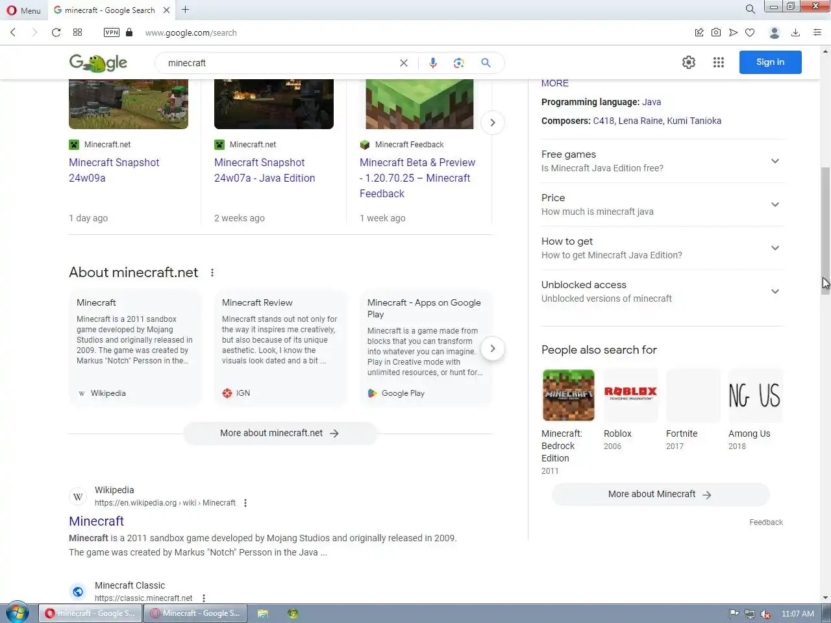
Task: Open the Wikipedia Minecraft result title
Action: pyautogui.click(x=96, y=521)
